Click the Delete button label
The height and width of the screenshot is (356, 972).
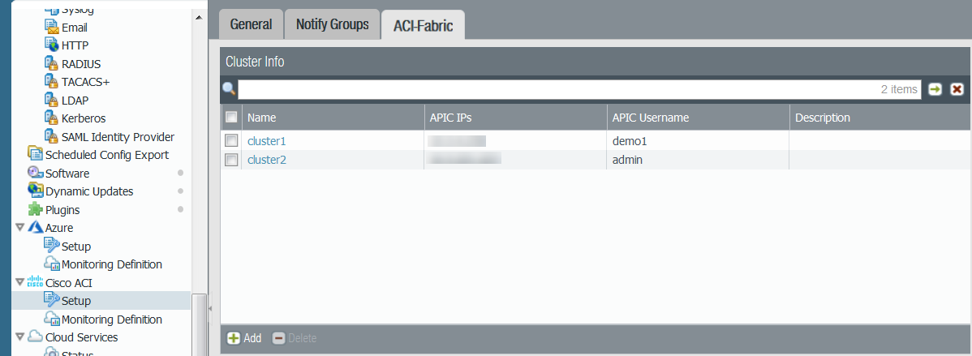(x=303, y=338)
